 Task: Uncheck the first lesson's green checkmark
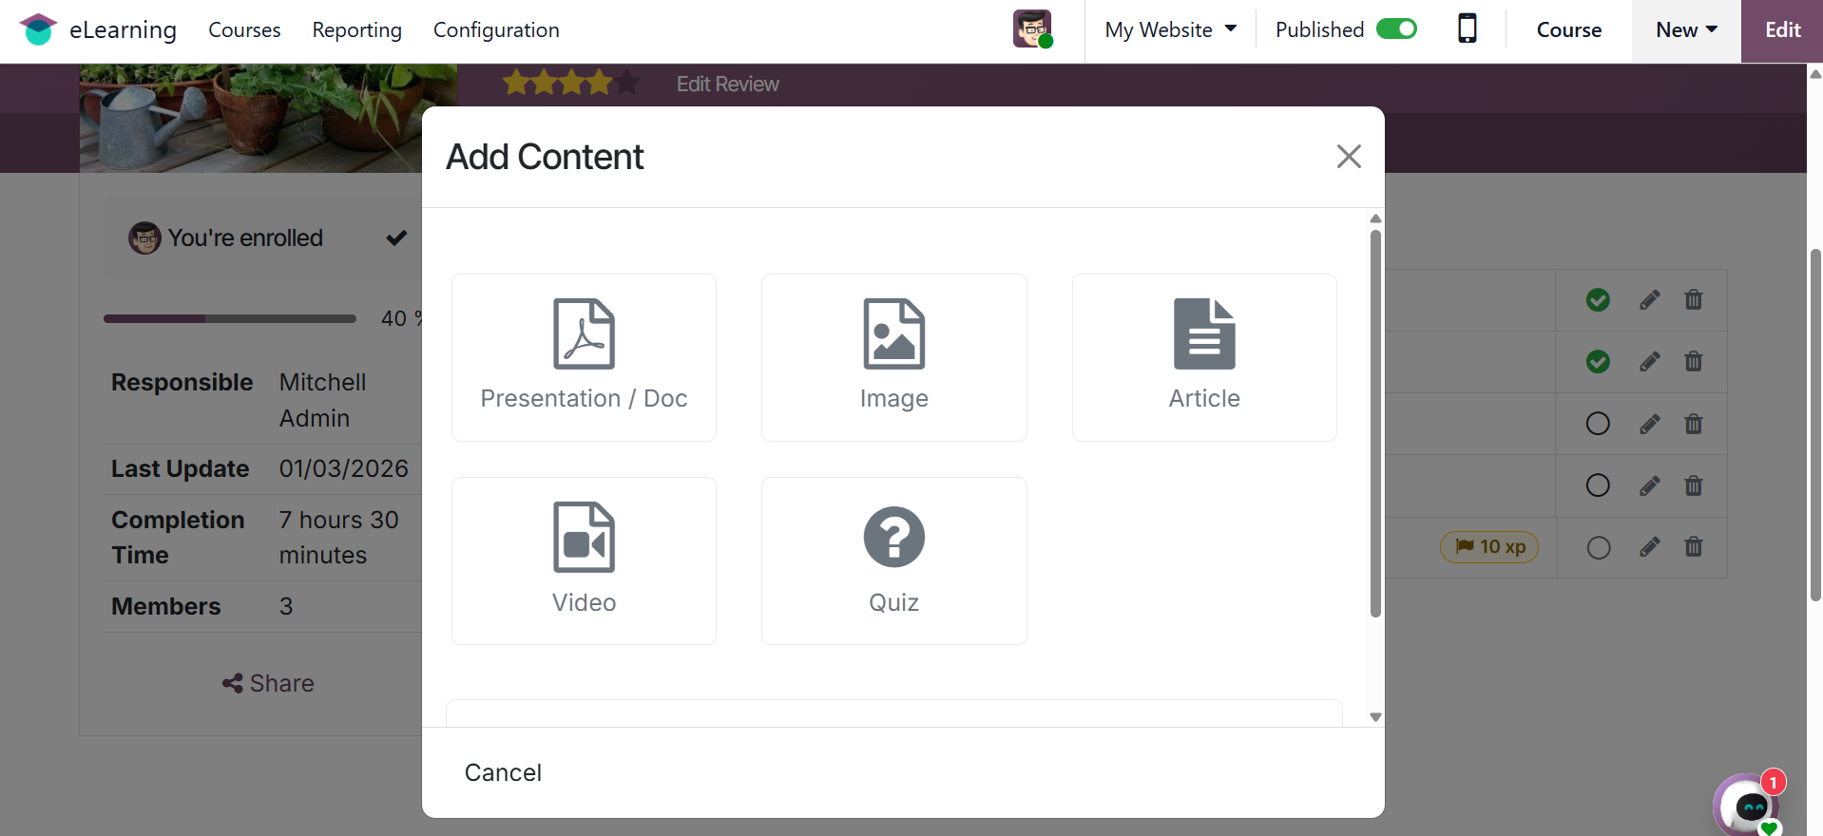[x=1598, y=300]
